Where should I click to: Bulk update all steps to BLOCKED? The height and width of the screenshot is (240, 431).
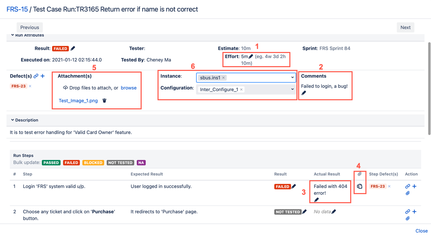click(93, 163)
